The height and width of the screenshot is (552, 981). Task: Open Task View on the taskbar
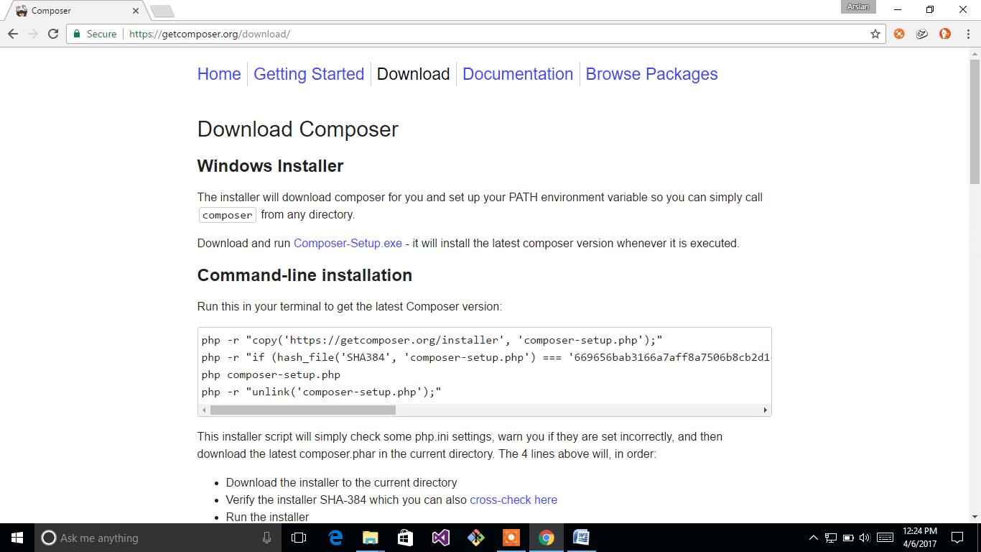pos(299,538)
